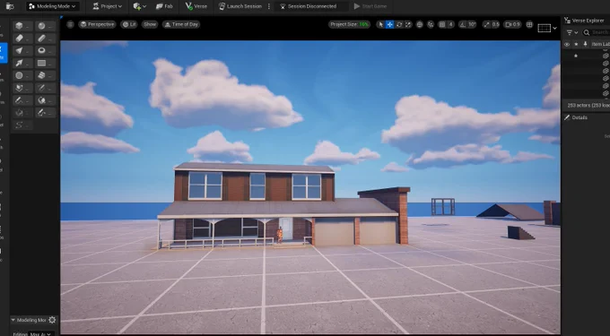Click the Item Label column header
Screen dimensions: 610x336
pyautogui.click(x=600, y=44)
